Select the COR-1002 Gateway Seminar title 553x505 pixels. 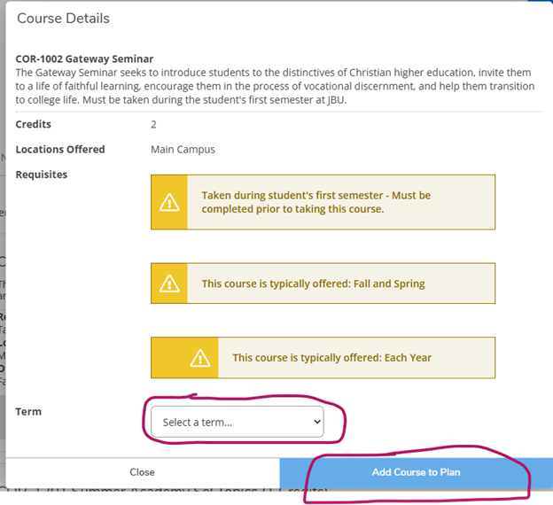[x=84, y=58]
